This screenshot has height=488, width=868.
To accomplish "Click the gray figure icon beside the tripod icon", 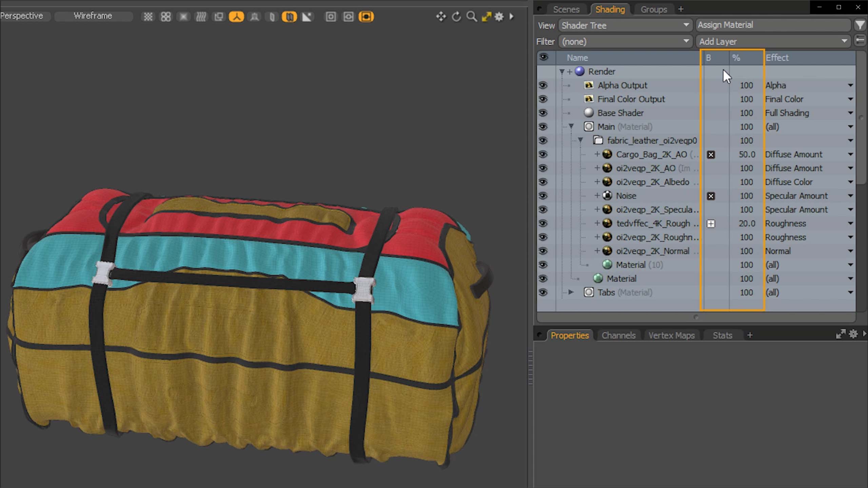I will coord(254,17).
